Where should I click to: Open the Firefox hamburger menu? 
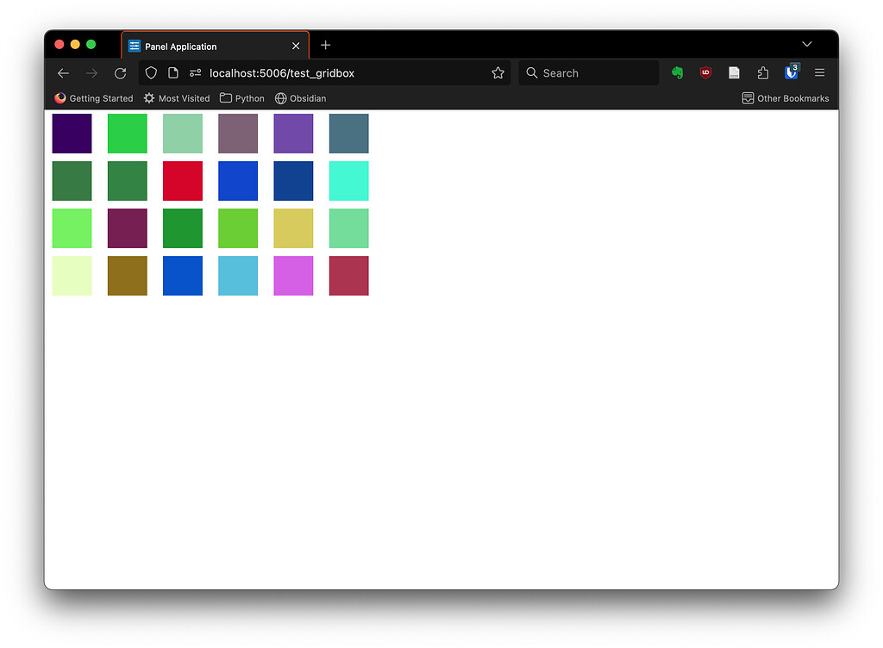click(x=819, y=72)
